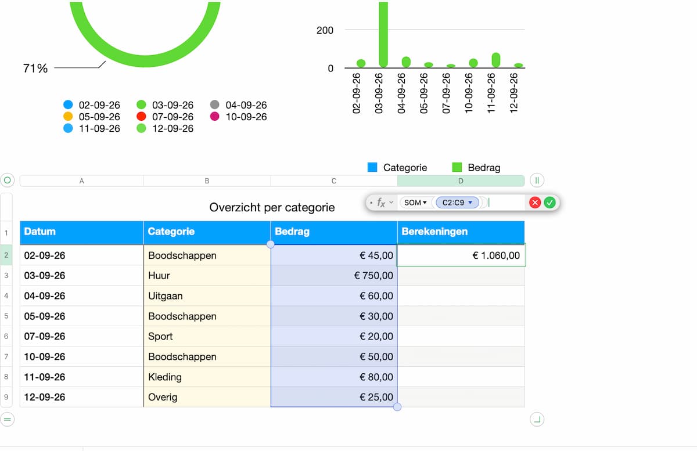This screenshot has width=697, height=451.
Task: Click the add-column handle right of column D
Action: click(x=537, y=181)
